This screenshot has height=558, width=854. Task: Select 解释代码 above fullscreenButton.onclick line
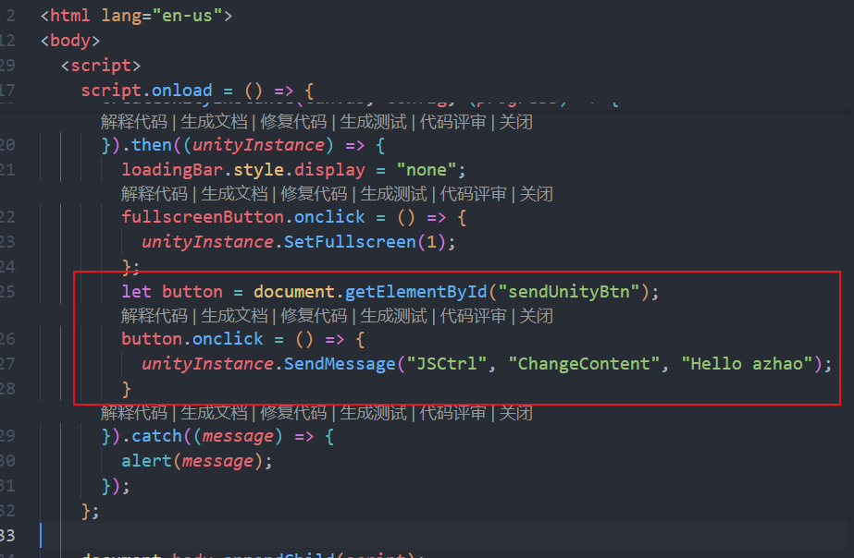pyautogui.click(x=155, y=194)
